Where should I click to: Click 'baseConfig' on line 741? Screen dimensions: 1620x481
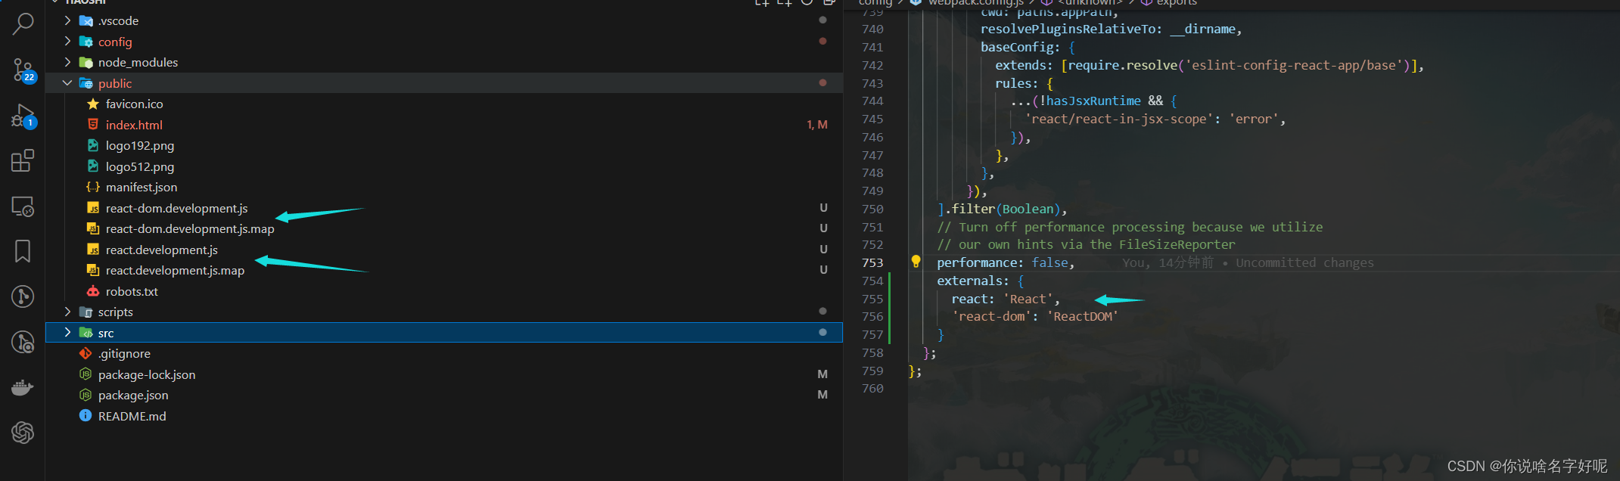pyautogui.click(x=1017, y=47)
